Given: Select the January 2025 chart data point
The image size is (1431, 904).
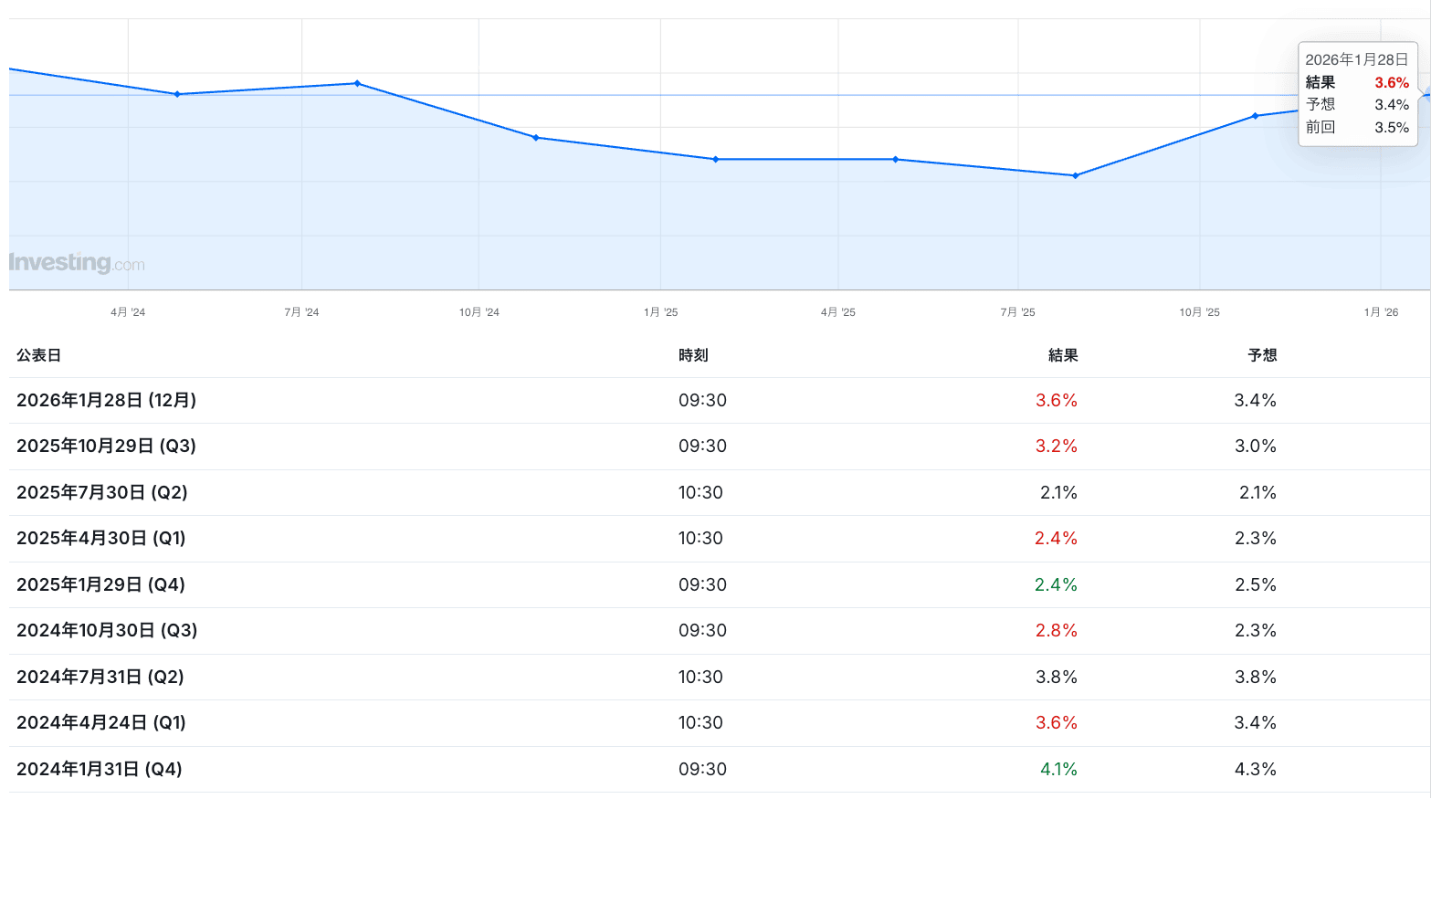Looking at the screenshot, I should pos(715,160).
